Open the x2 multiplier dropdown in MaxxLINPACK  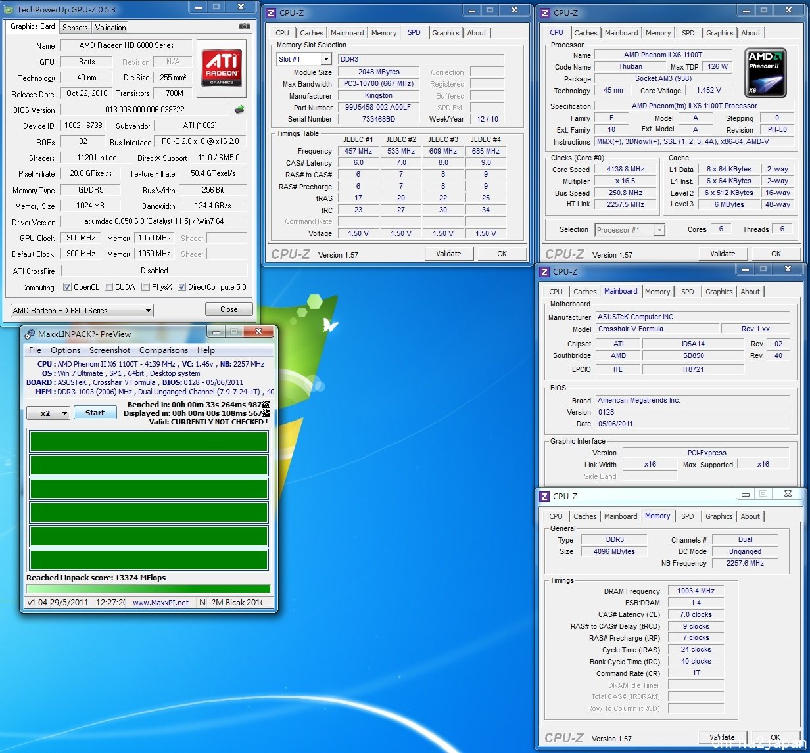(48, 413)
